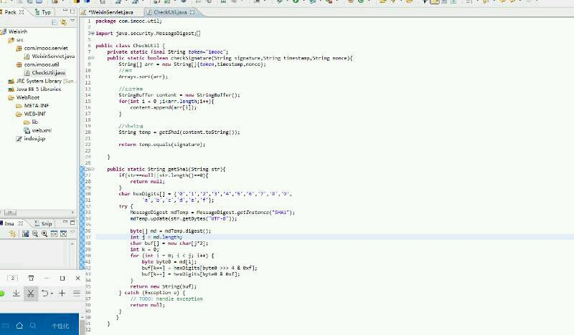Screen dimensions: 574x335
Task: Collapse the getSha1 method fold marker
Action: 93,169
